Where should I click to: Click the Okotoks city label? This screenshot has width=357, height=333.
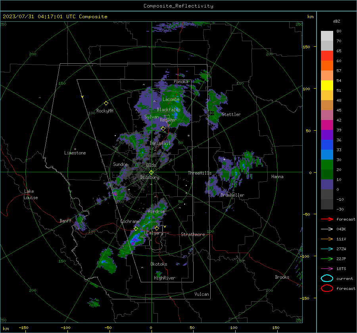point(159,264)
